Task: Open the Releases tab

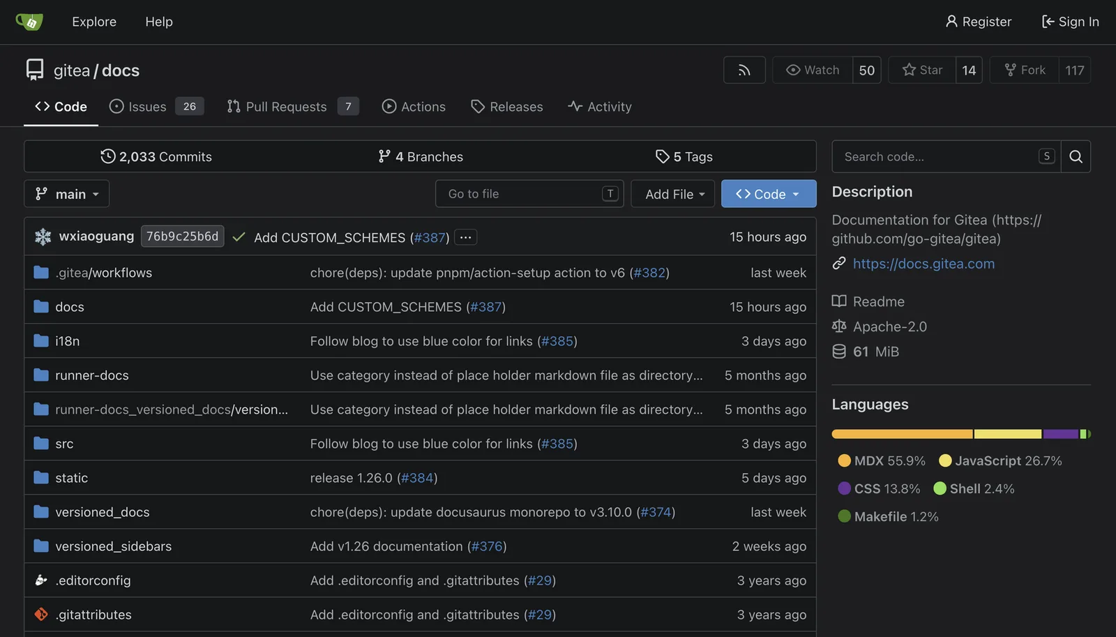Action: tap(506, 106)
